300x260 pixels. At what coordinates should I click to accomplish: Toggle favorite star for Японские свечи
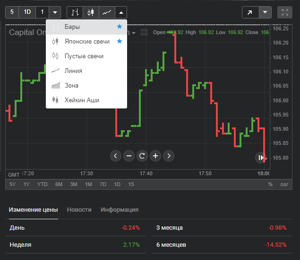coord(120,42)
